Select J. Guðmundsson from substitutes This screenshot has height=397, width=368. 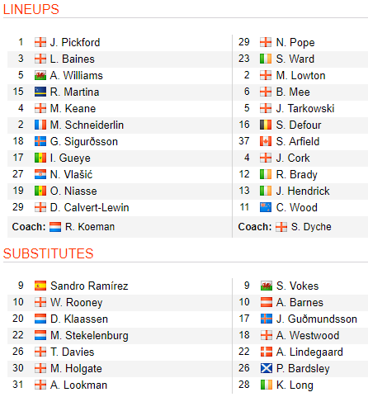pos(317,319)
